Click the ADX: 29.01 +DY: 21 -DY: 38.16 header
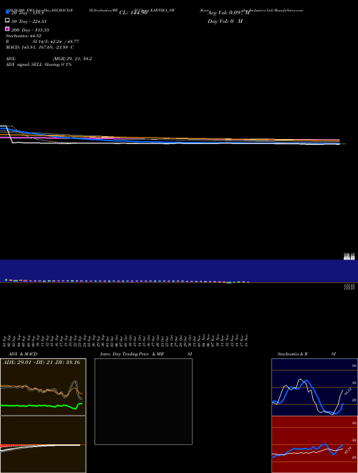The width and height of the screenshot is (358, 473). (x=42, y=363)
